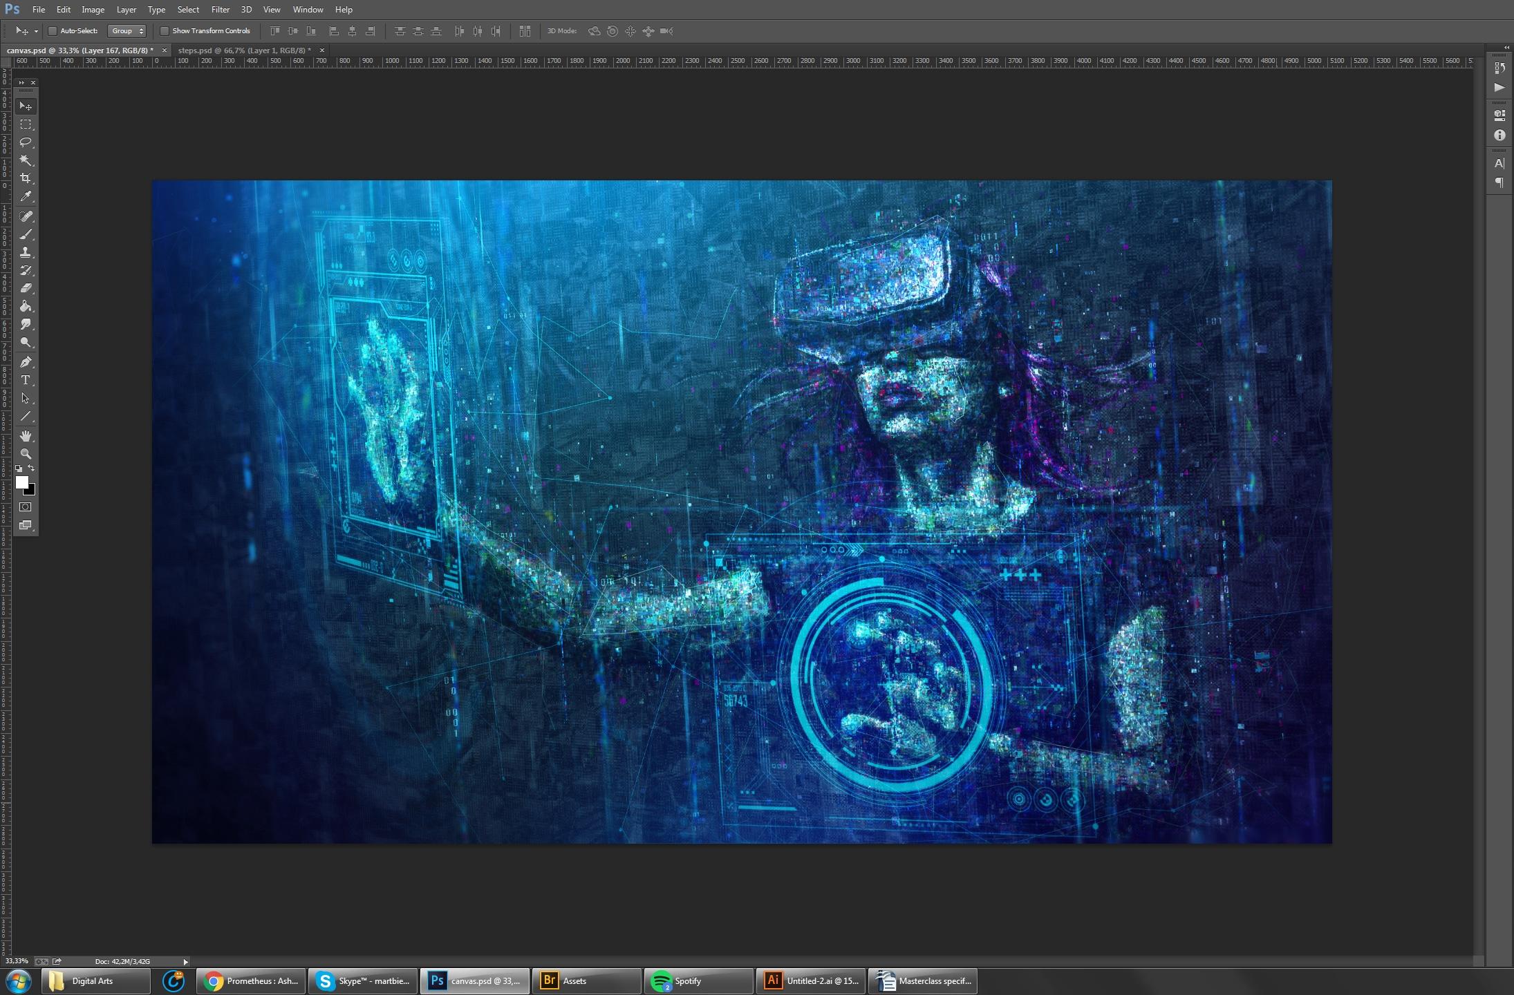Switch to Illustrator Untitled-2.ai taskbar button
The image size is (1514, 995).
coord(811,981)
